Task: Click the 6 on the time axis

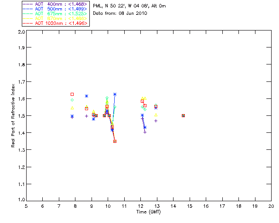Action: tap(43, 206)
